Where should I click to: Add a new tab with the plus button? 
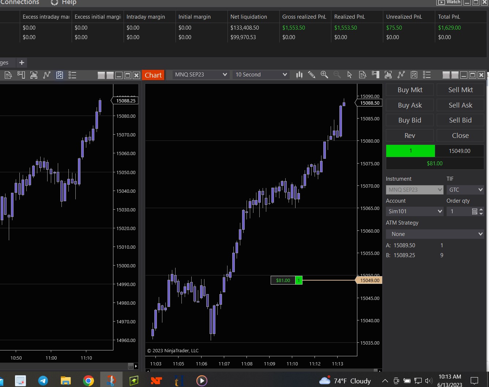[22, 63]
